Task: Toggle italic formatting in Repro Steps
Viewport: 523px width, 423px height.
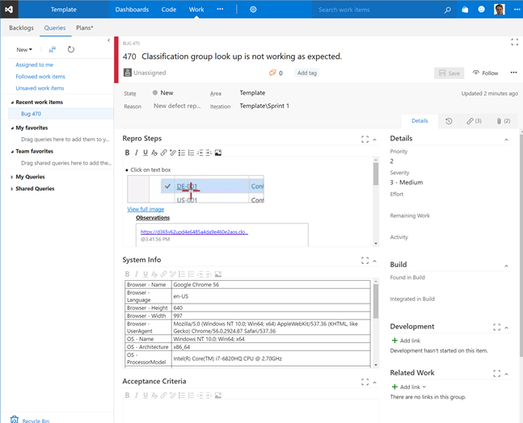Action: click(136, 153)
